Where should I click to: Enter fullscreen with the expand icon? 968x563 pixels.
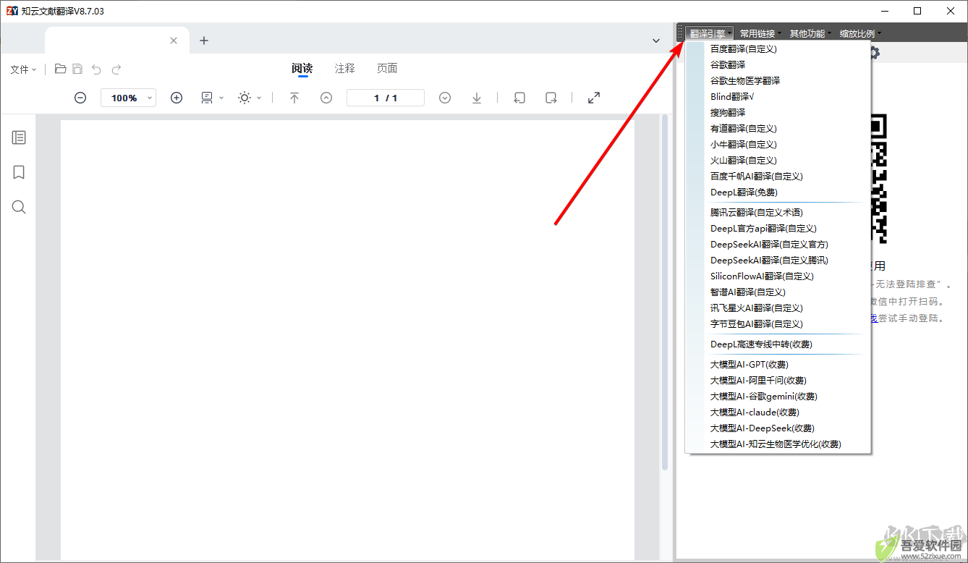point(594,98)
